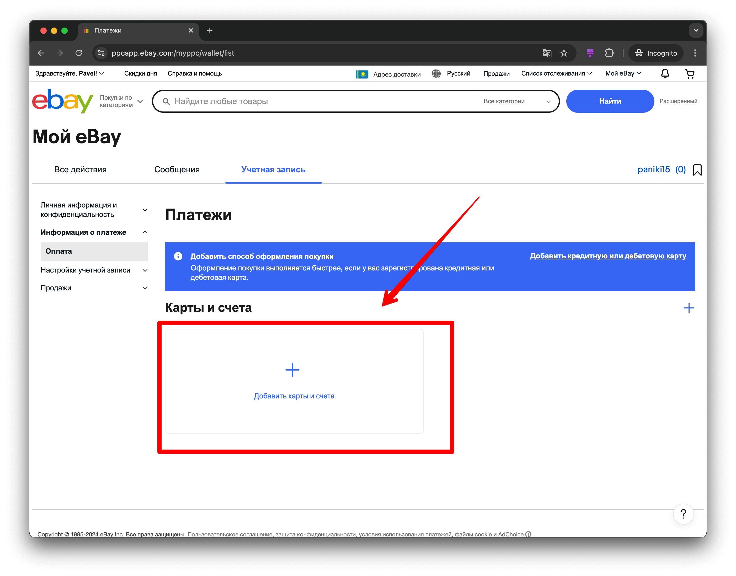Image resolution: width=736 pixels, height=576 pixels.
Task: Open the tab search dropdown arrow
Action: click(696, 30)
